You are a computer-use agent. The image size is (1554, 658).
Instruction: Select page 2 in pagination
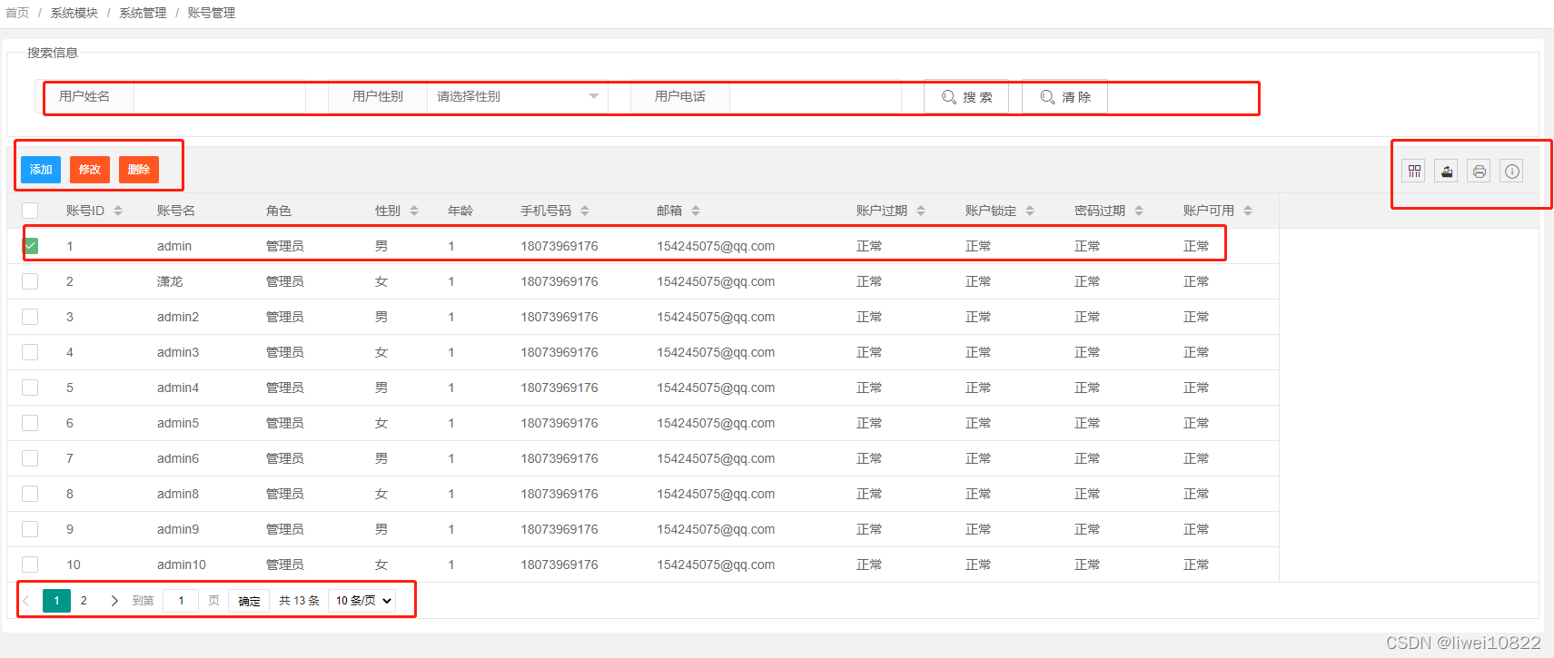click(x=84, y=601)
